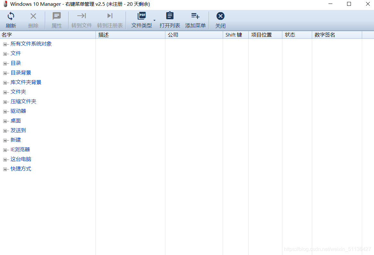374x255 pixels.
Task: Sort by the 数字签名 column header
Action: pos(337,35)
